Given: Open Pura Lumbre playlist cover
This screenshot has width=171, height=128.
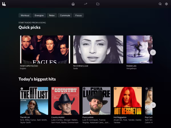Looking at the screenshot, I should click(97, 101).
